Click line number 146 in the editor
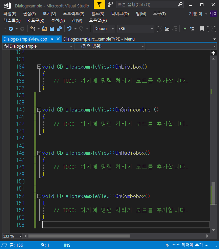Viewport: 219px width, 249px height. click(x=20, y=153)
